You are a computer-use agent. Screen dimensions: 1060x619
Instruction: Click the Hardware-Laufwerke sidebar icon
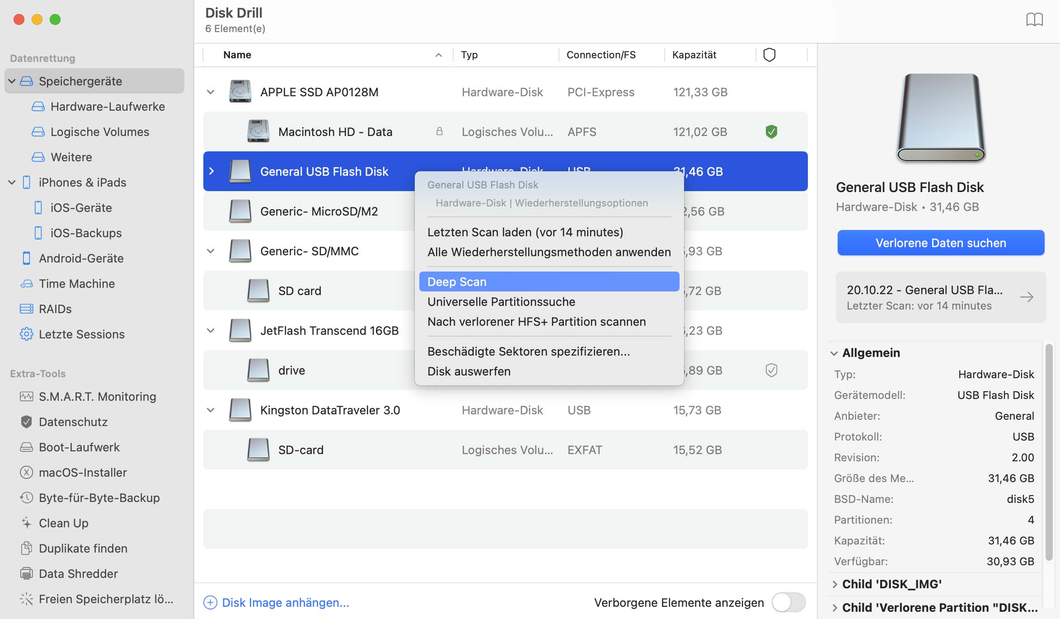[x=38, y=107]
